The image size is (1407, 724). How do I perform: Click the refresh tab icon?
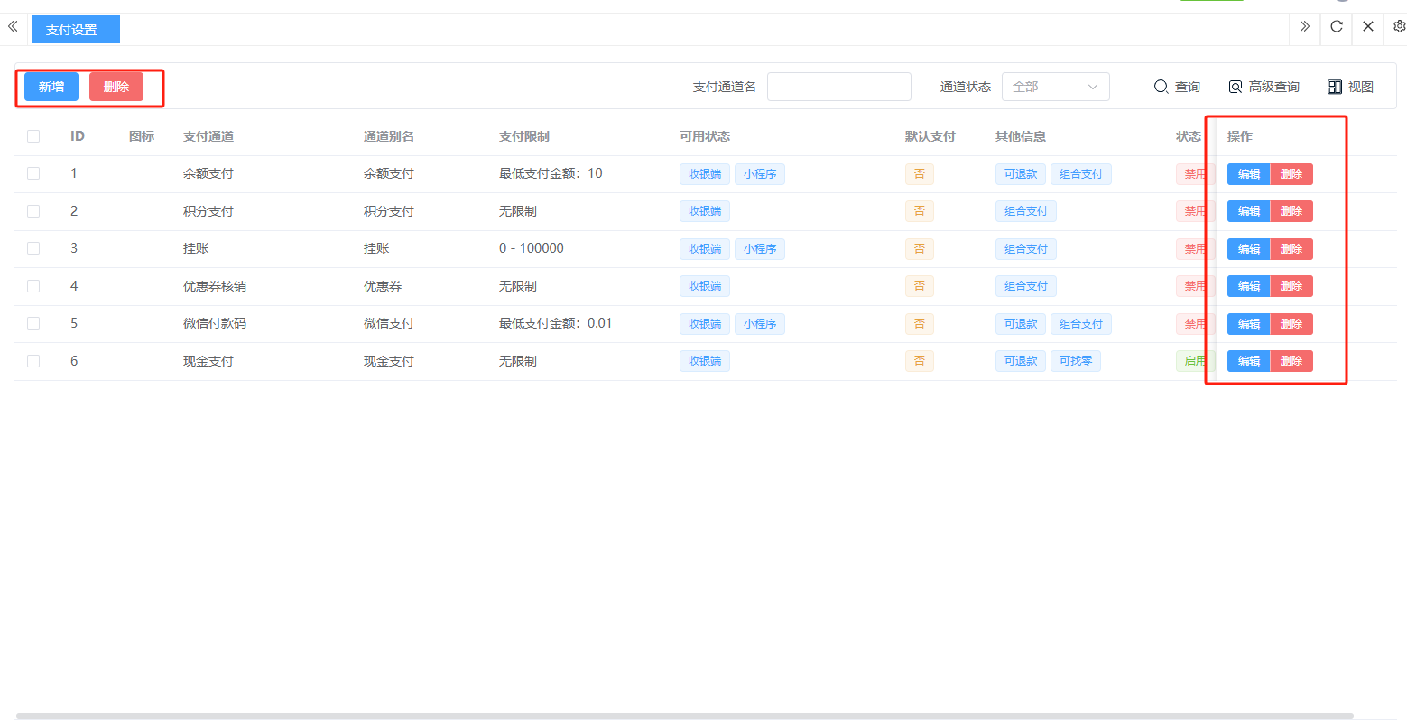tap(1337, 27)
